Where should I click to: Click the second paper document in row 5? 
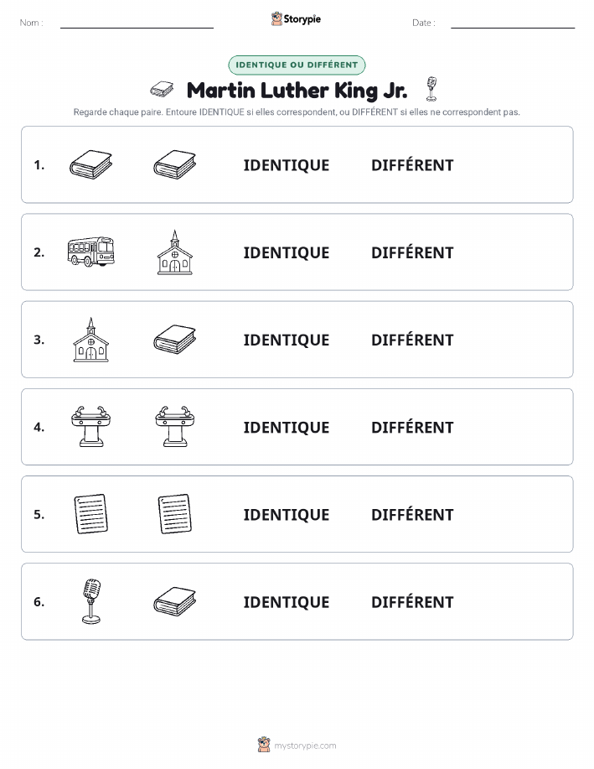pyautogui.click(x=175, y=514)
